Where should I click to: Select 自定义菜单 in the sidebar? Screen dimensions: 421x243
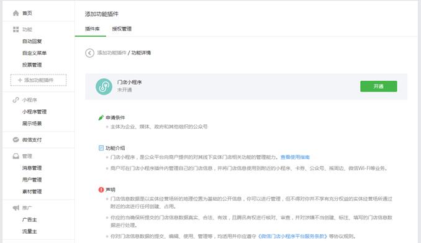(x=34, y=53)
